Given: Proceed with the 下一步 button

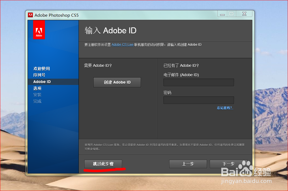Looking at the screenshot, I should tap(228, 164).
